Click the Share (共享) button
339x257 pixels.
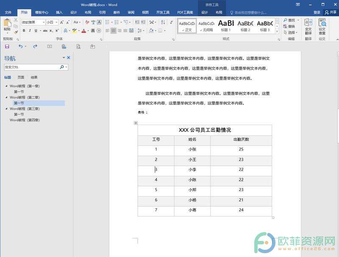331,12
